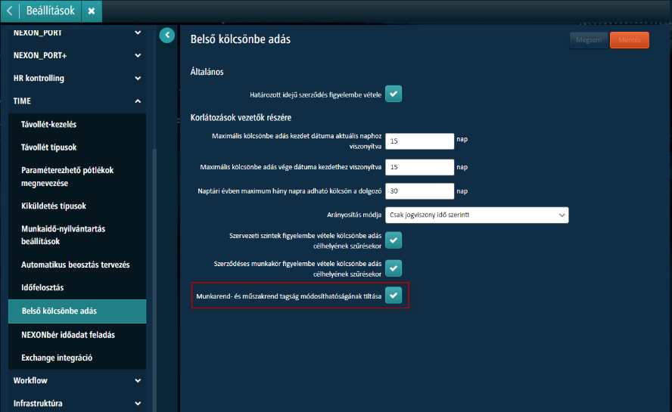Click the back arrow in the header
The height and width of the screenshot is (412, 672).
(x=10, y=11)
